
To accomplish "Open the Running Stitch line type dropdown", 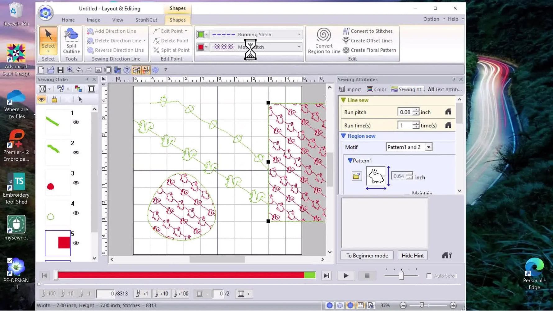I will pos(299,34).
